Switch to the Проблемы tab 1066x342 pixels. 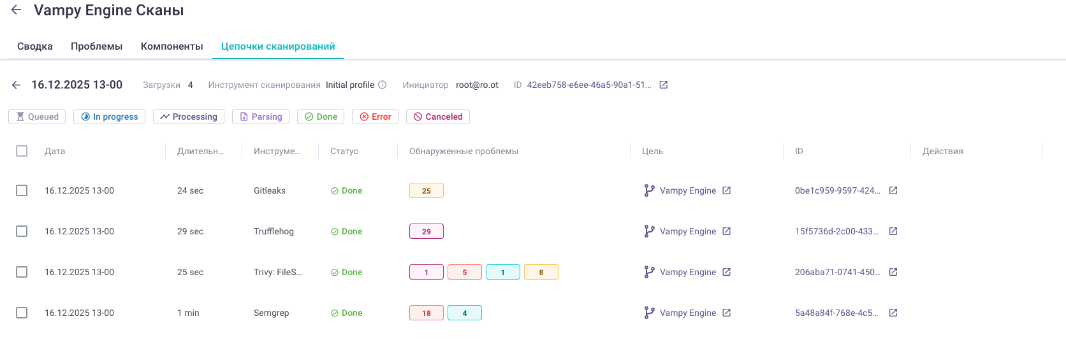tap(96, 46)
